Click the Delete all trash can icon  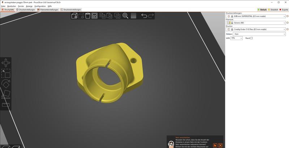click(x=88, y=16)
